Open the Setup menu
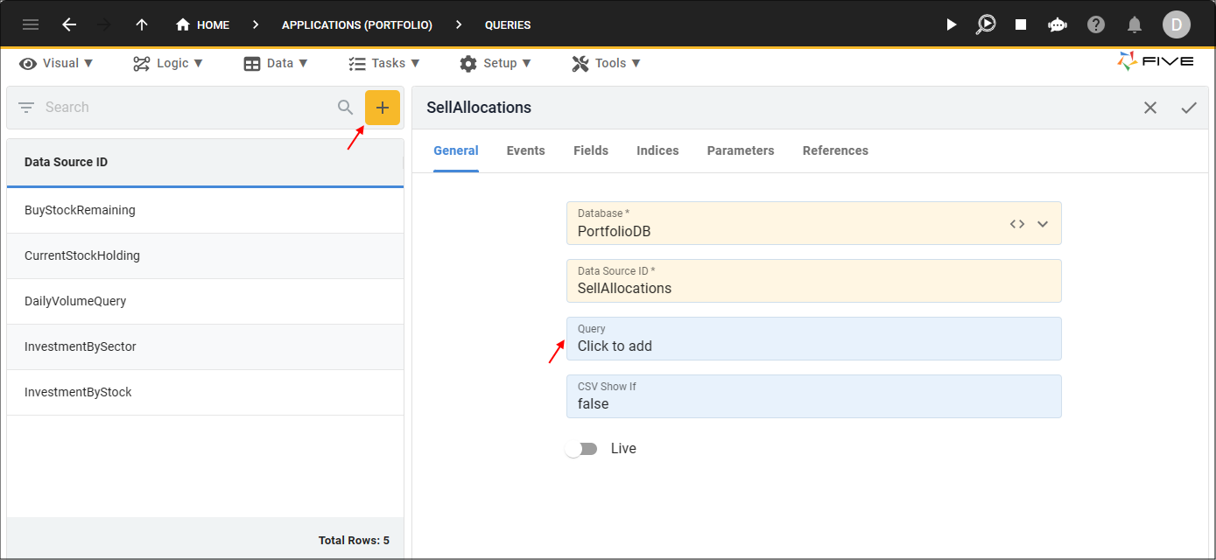The width and height of the screenshot is (1216, 560). (495, 63)
